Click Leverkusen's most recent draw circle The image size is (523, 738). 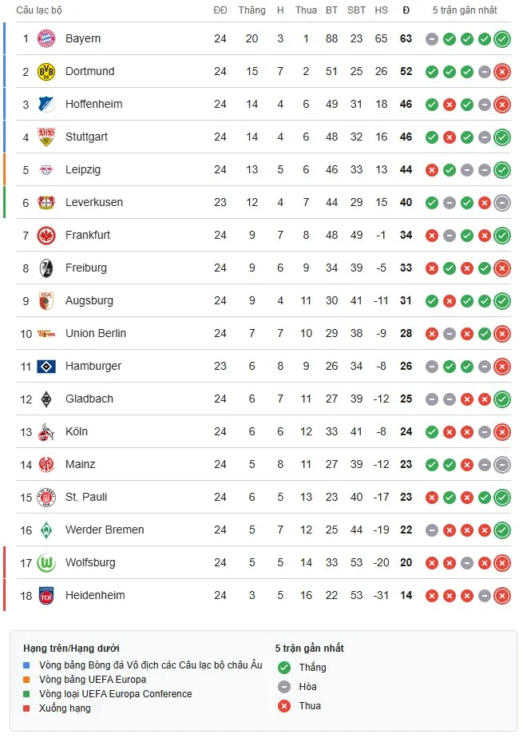[x=501, y=202]
